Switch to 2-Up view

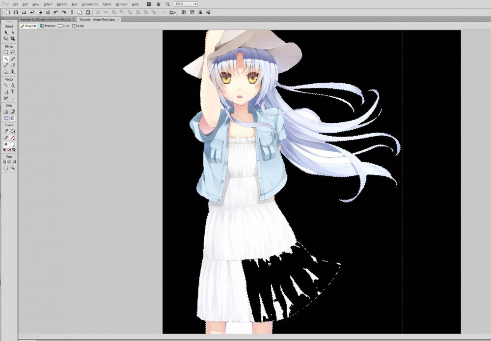point(64,26)
